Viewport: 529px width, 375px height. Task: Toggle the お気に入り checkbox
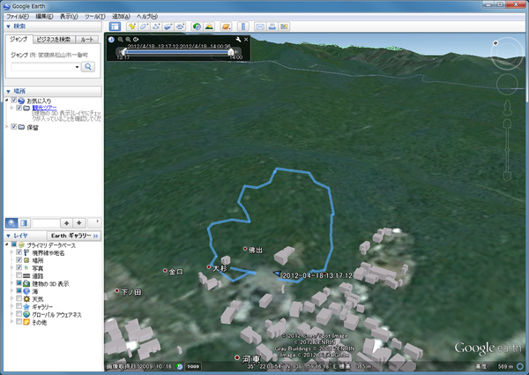tap(14, 101)
